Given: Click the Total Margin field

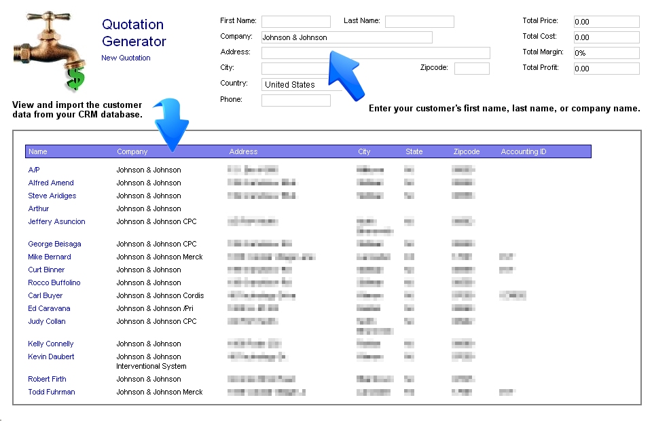Looking at the screenshot, I should click(606, 53).
